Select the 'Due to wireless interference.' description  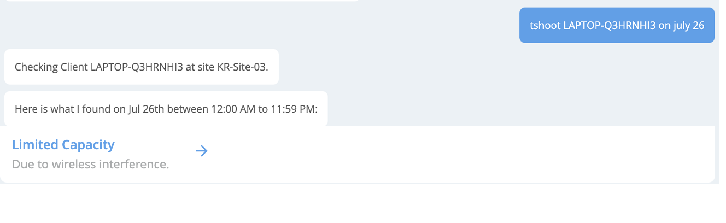91,164
